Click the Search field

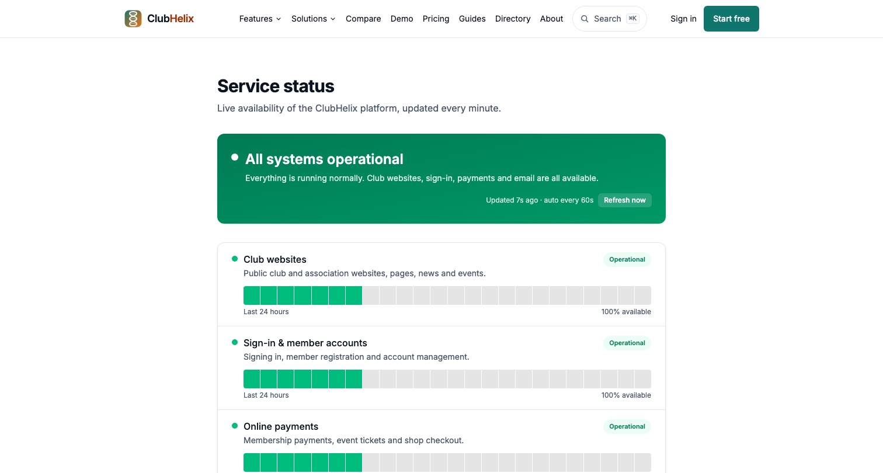[x=610, y=19]
